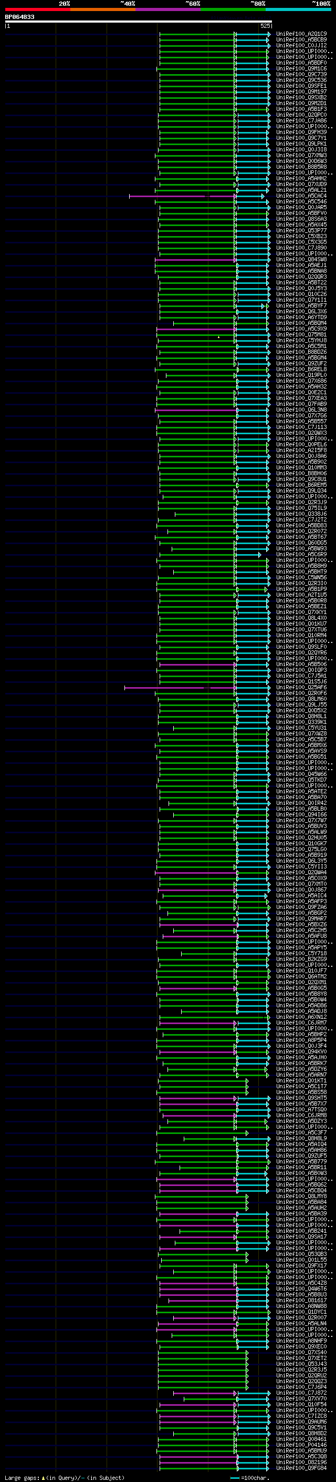Open the last hit UniRef100_Q9FG84
Viewport: 336px width, 1482px height.
click(x=301, y=1468)
